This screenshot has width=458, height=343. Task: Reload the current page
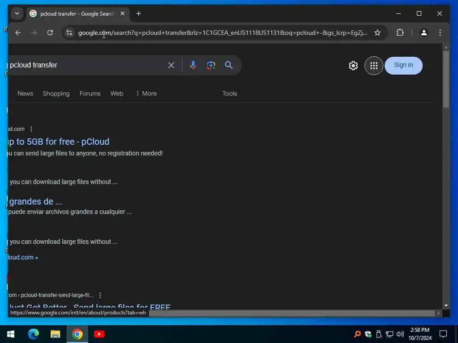(50, 33)
